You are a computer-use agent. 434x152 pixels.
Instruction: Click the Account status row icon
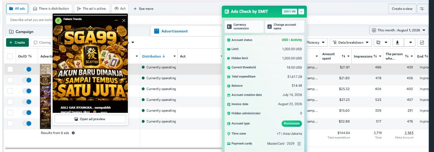229,40
